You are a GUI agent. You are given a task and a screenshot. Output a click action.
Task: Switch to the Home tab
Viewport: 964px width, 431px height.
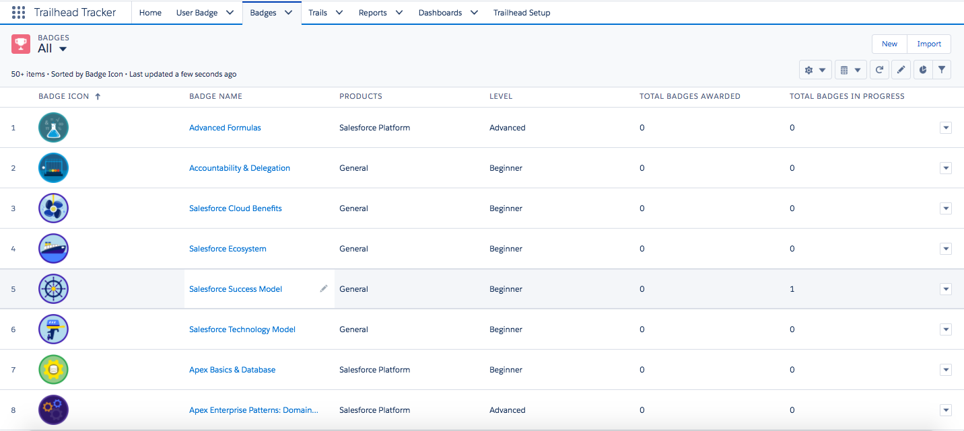tap(150, 12)
